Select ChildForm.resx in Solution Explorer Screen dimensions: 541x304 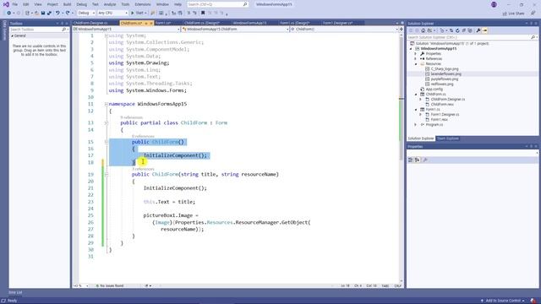(442, 105)
